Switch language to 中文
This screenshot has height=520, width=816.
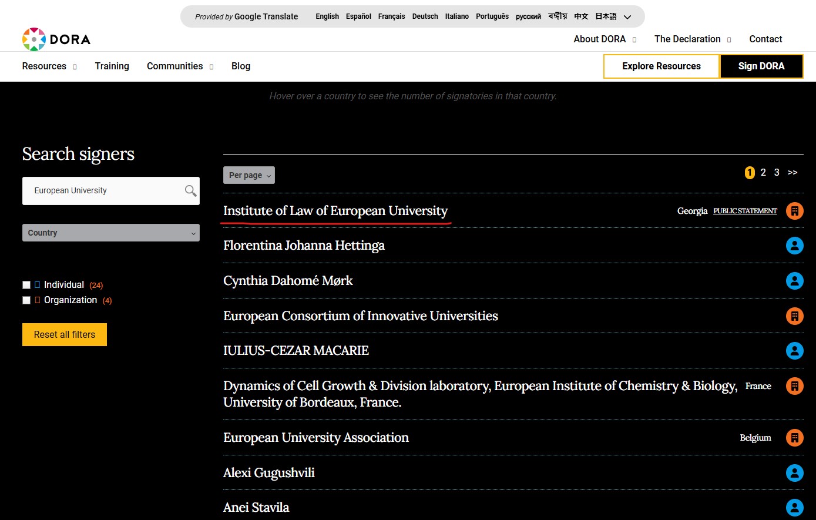581,16
